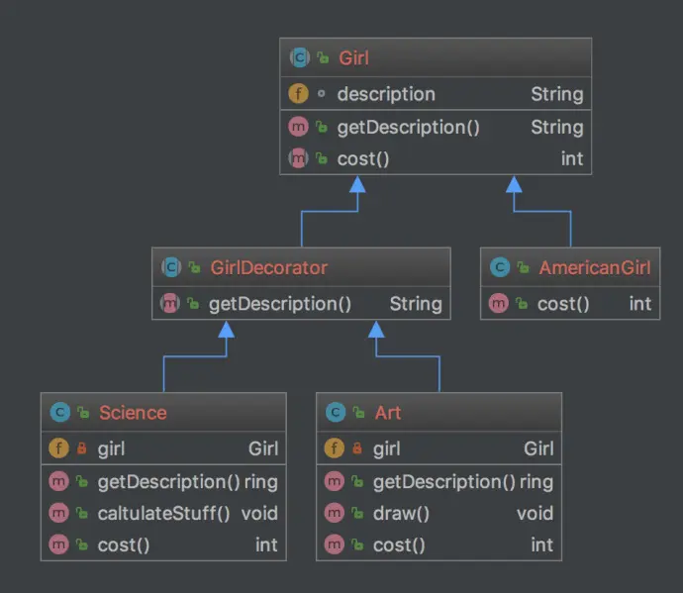Click the private lock icon on Art's girl field
The height and width of the screenshot is (593, 683).
pos(358,449)
